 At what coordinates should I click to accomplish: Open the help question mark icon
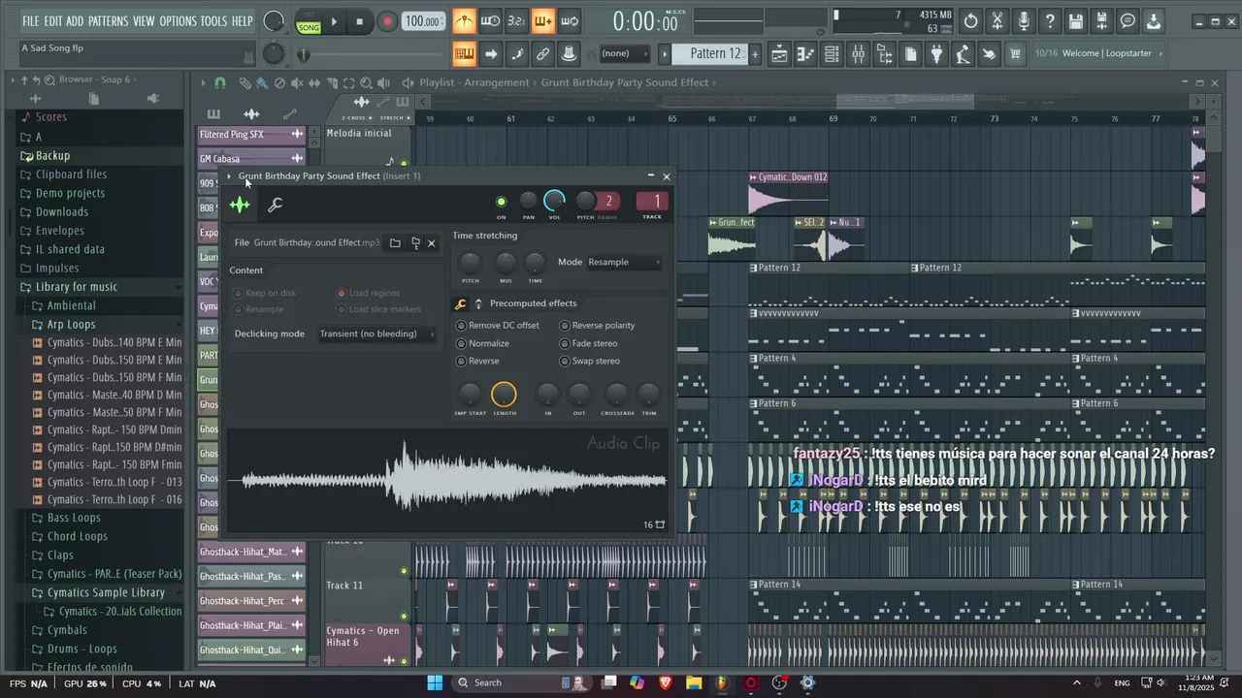1049,21
